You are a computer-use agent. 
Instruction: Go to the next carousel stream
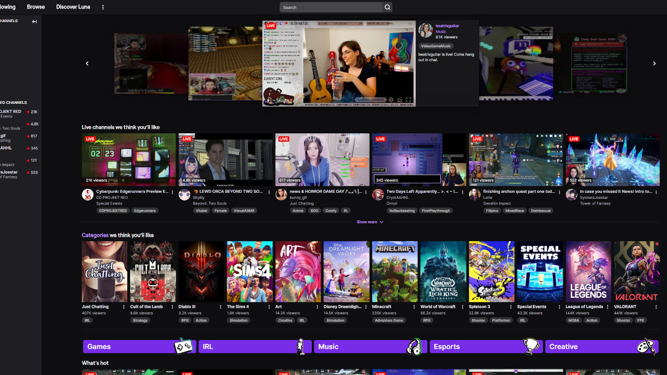pyautogui.click(x=654, y=64)
